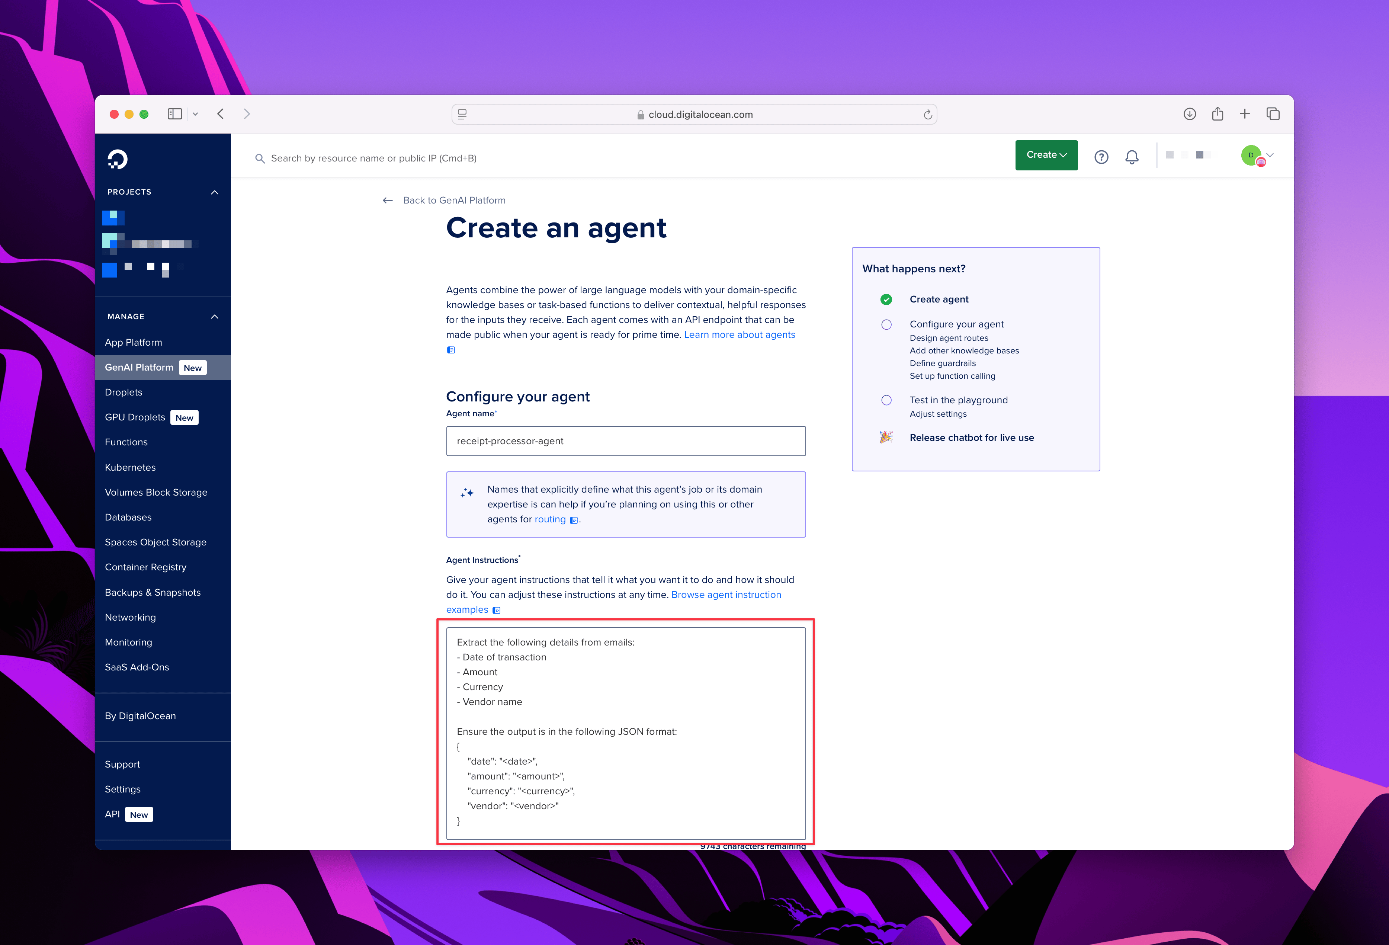Open Functions in sidebar
The image size is (1389, 945).
pos(126,442)
